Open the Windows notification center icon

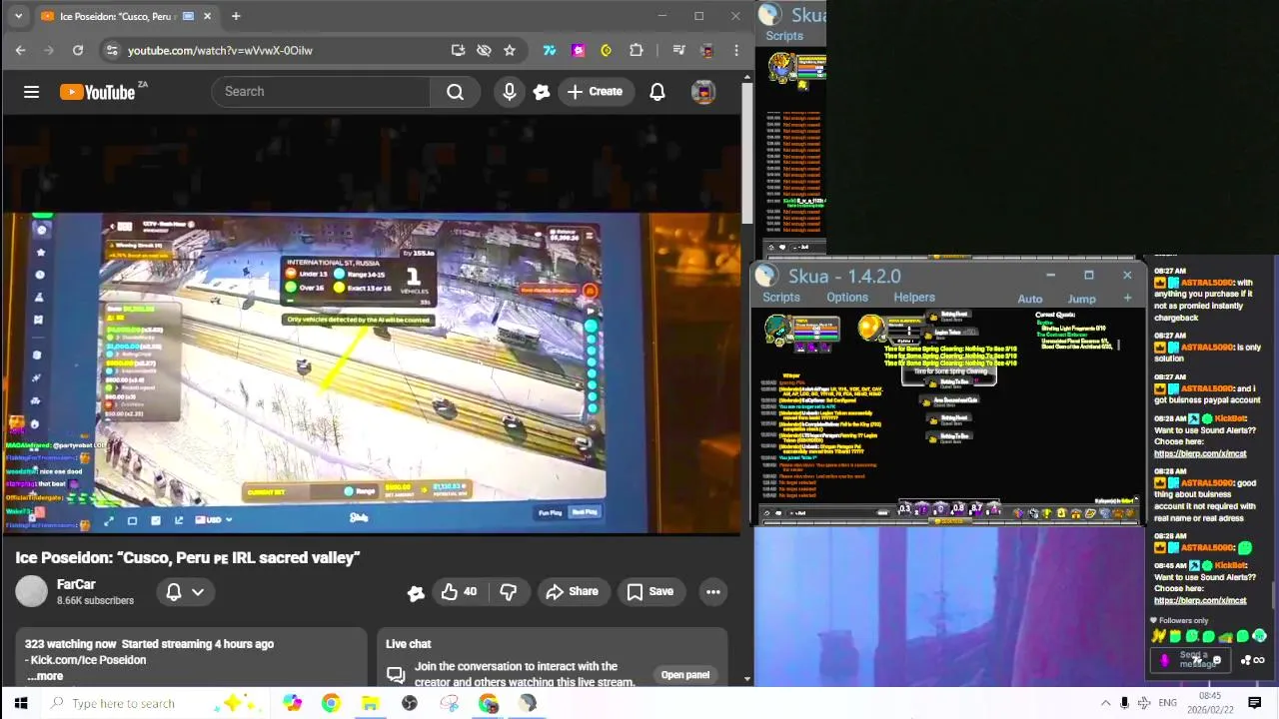click(x=1254, y=703)
